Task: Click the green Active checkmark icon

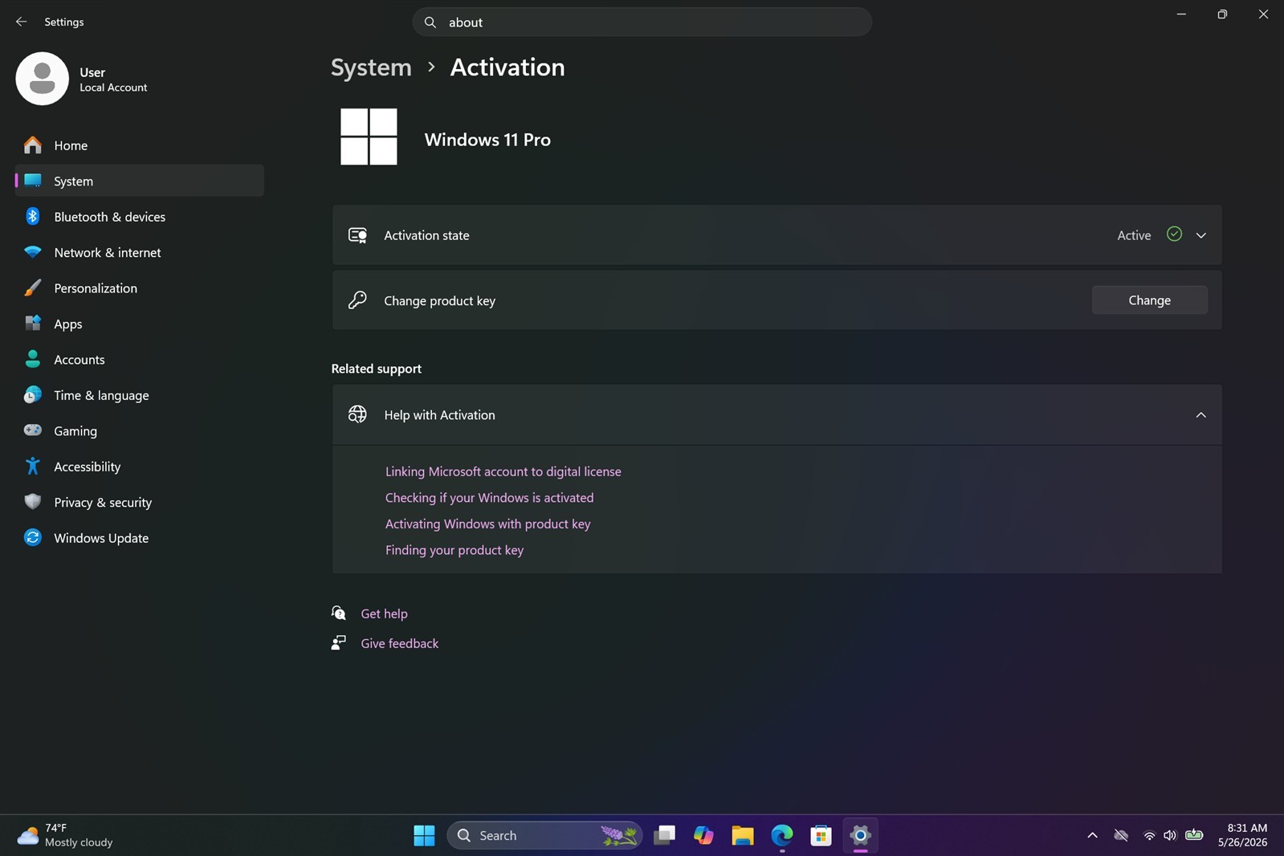Action: pos(1174,234)
